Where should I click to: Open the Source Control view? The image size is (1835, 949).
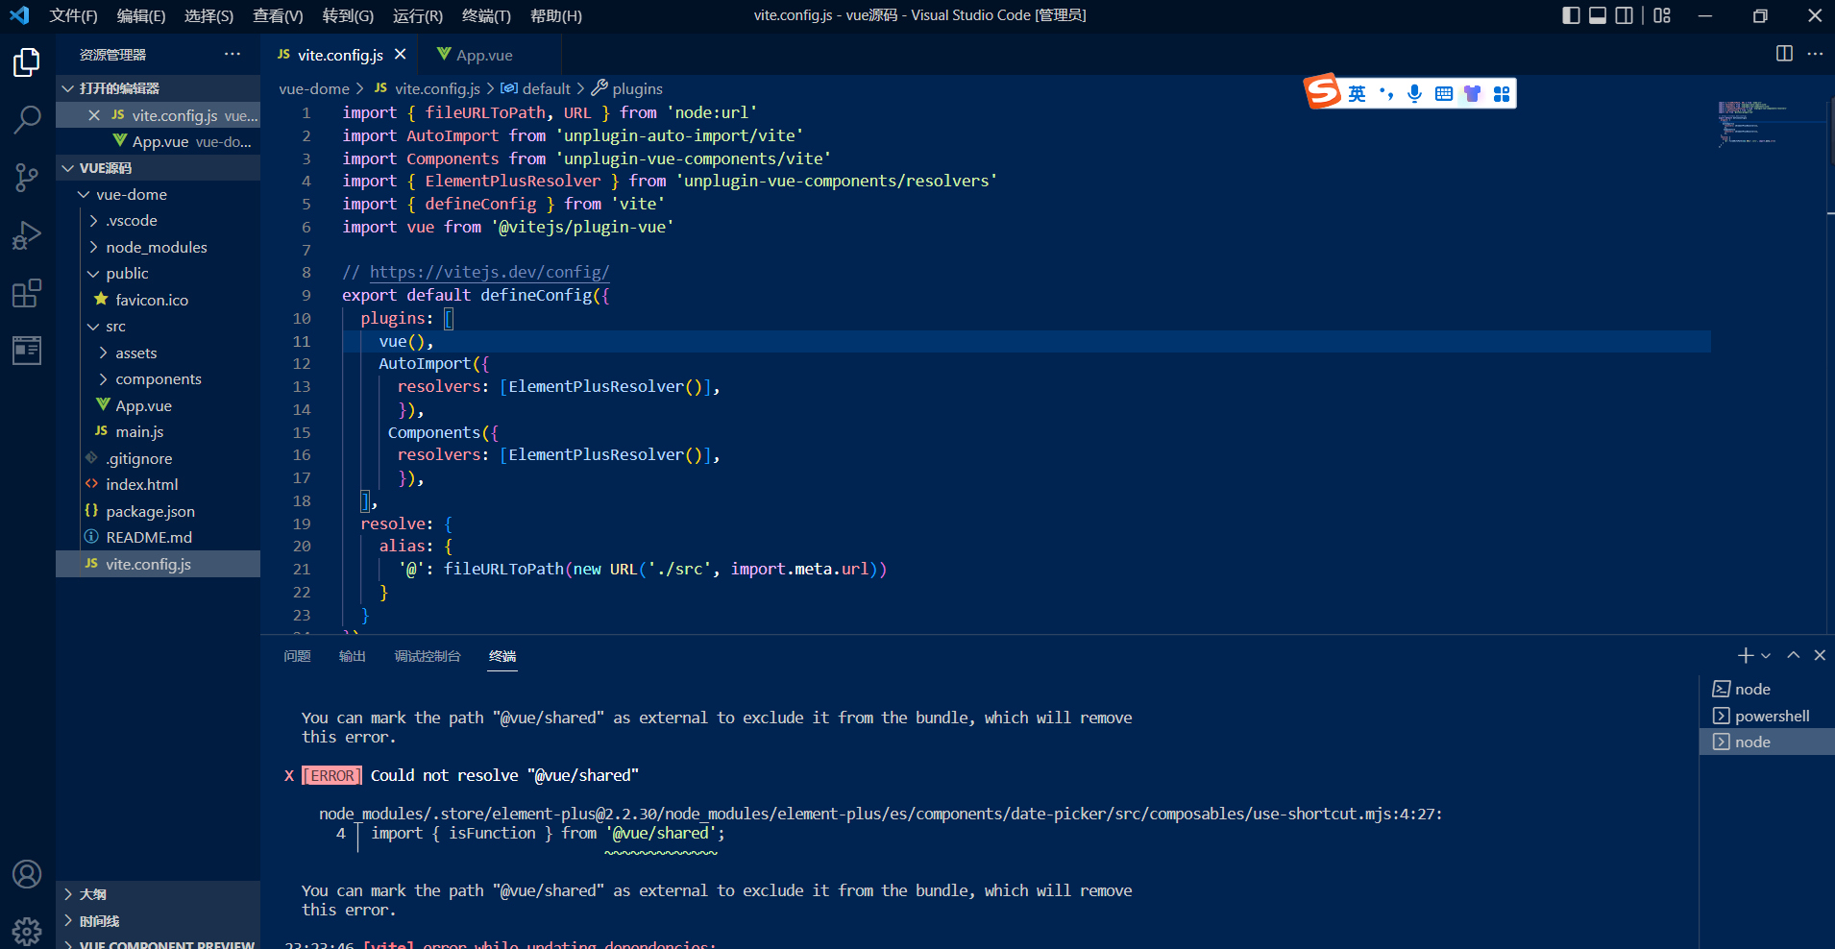(27, 177)
